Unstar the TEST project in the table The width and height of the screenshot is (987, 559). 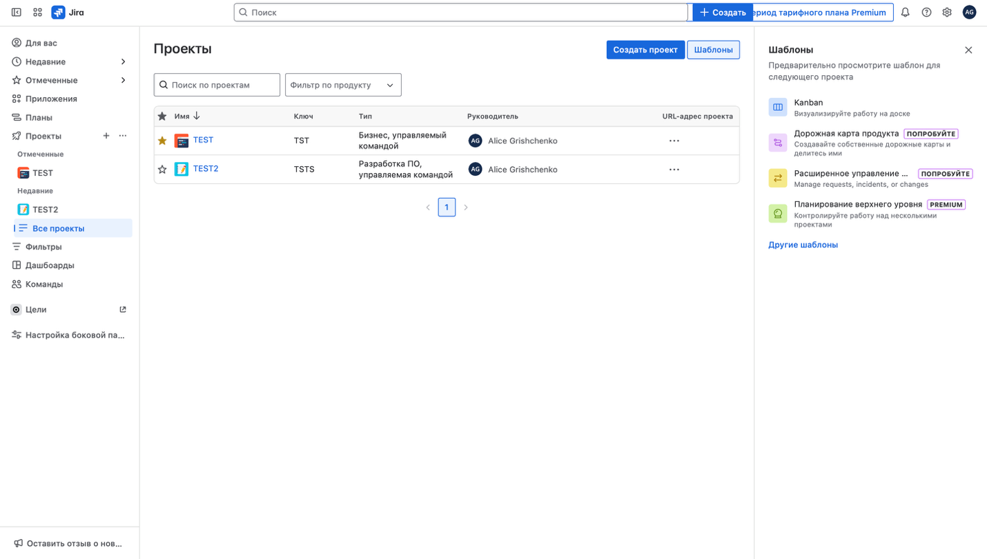pos(162,141)
